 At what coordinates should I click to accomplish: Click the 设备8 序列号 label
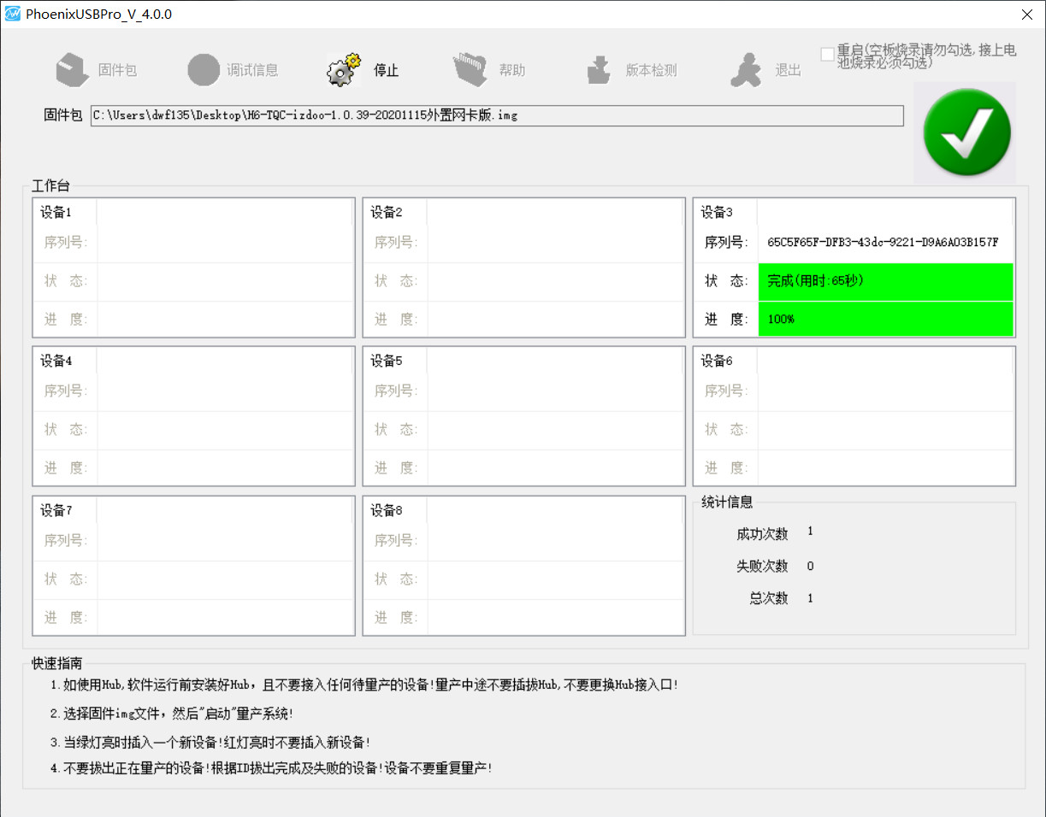coord(396,540)
